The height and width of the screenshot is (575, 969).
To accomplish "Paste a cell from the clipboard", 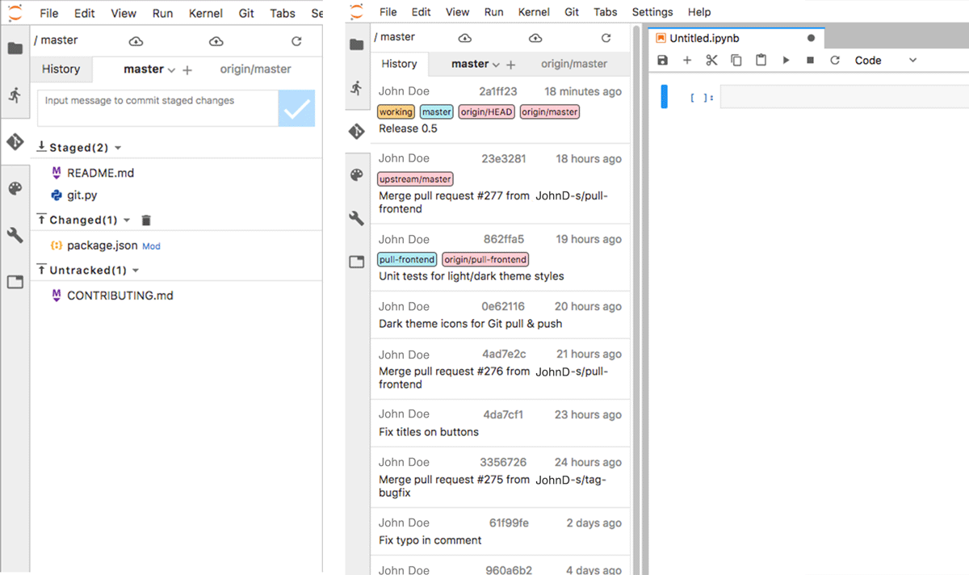I will pos(761,60).
